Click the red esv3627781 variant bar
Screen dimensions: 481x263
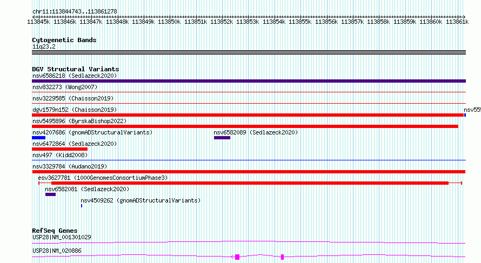(x=250, y=183)
